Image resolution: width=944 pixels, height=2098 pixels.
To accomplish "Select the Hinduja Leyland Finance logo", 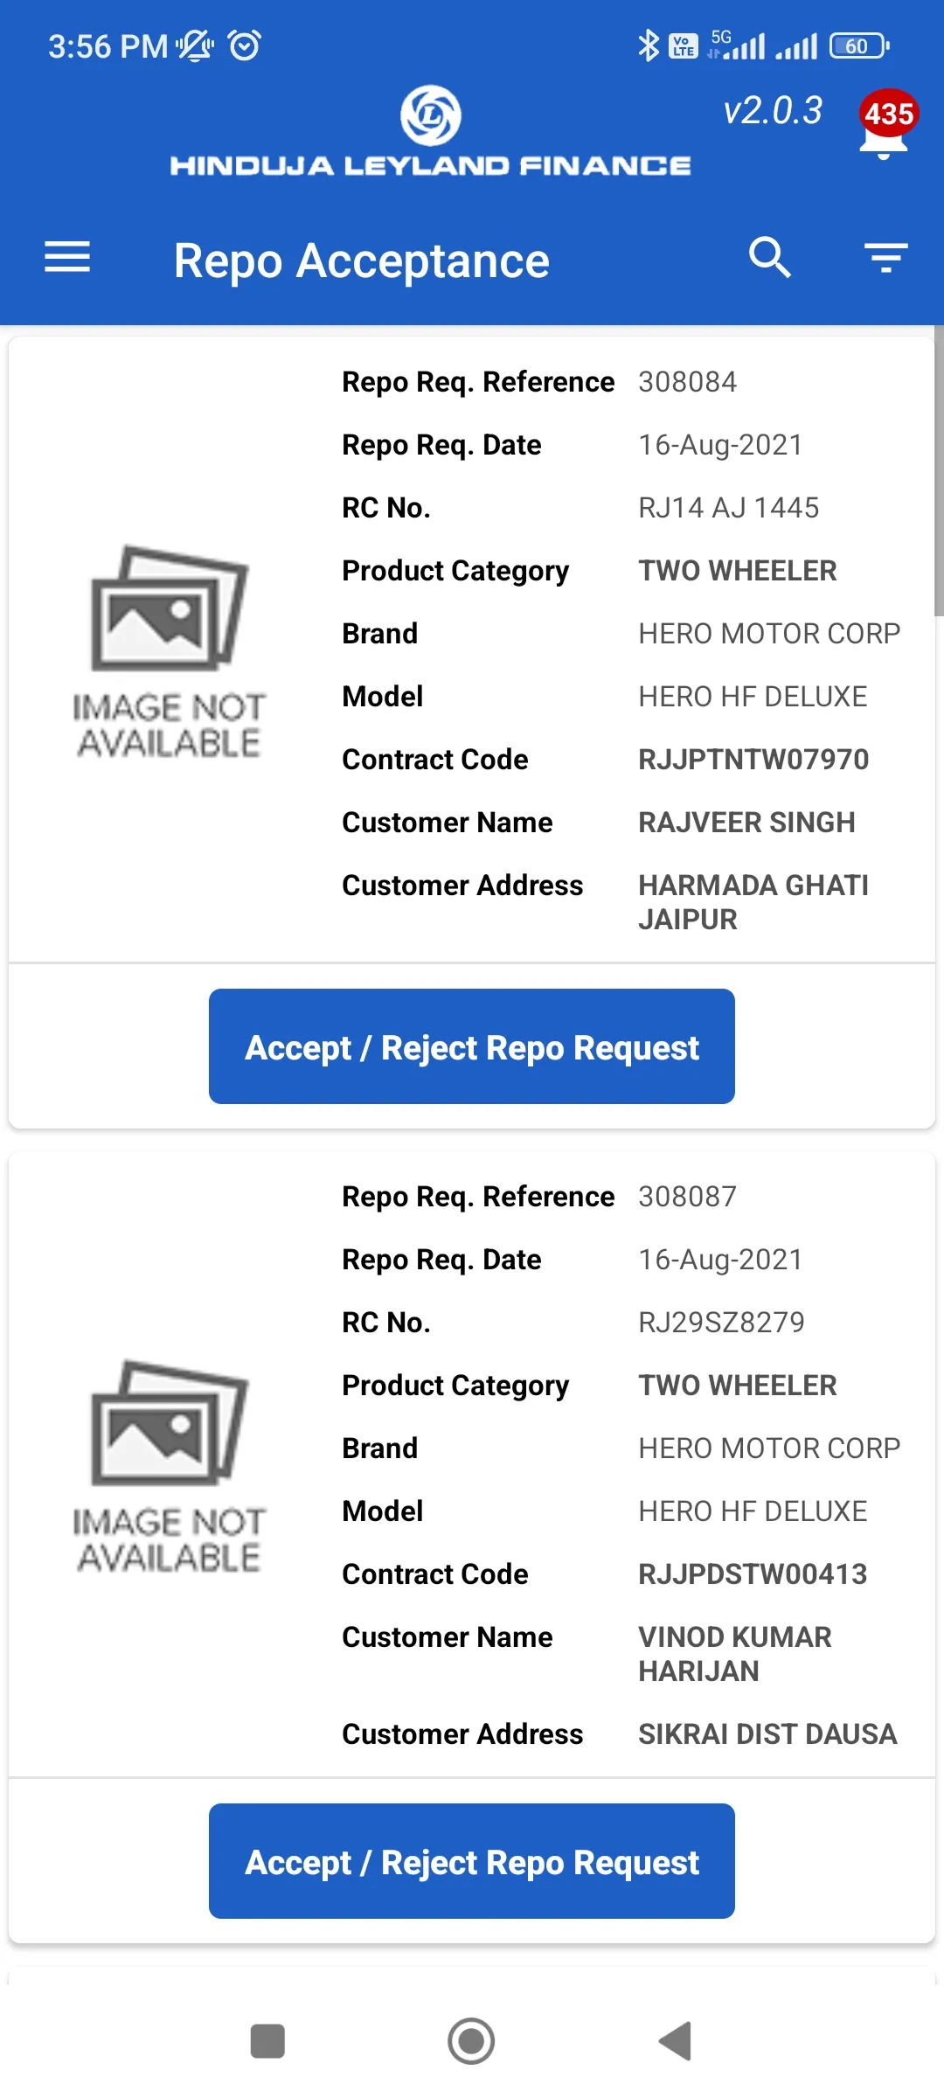I will (428, 131).
